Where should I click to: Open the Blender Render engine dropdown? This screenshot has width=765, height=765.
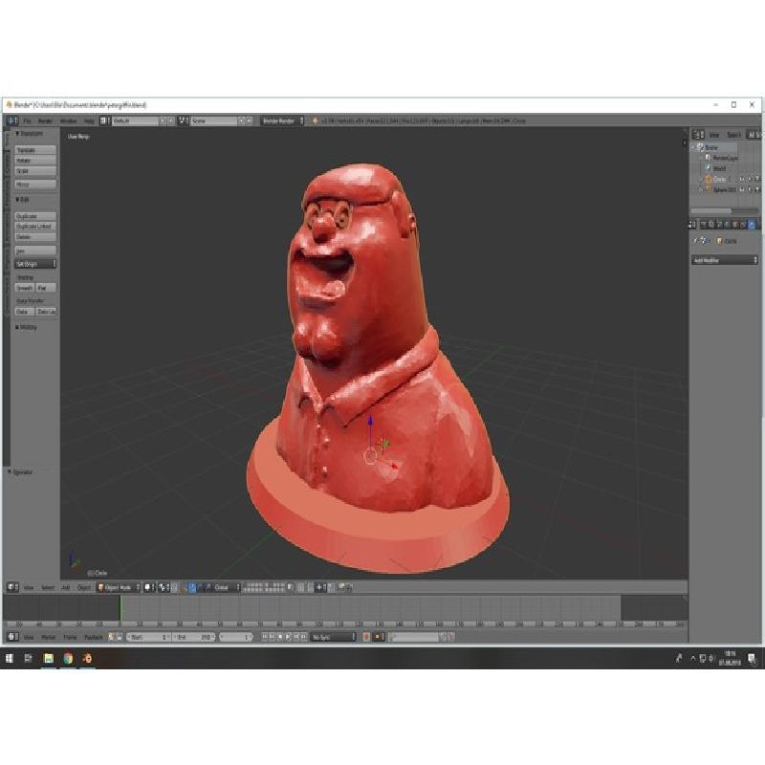click(282, 120)
